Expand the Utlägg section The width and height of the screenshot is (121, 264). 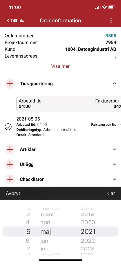115,164
